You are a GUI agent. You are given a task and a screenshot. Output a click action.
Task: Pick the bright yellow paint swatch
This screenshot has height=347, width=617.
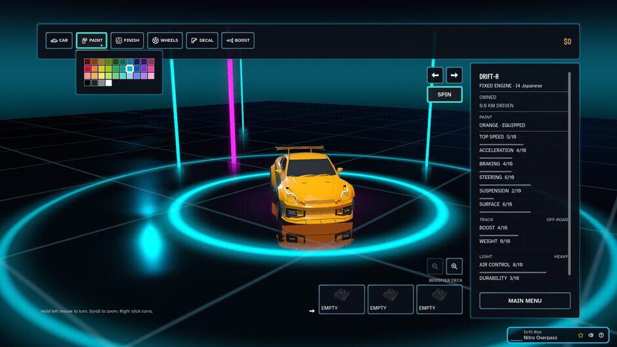(102, 69)
